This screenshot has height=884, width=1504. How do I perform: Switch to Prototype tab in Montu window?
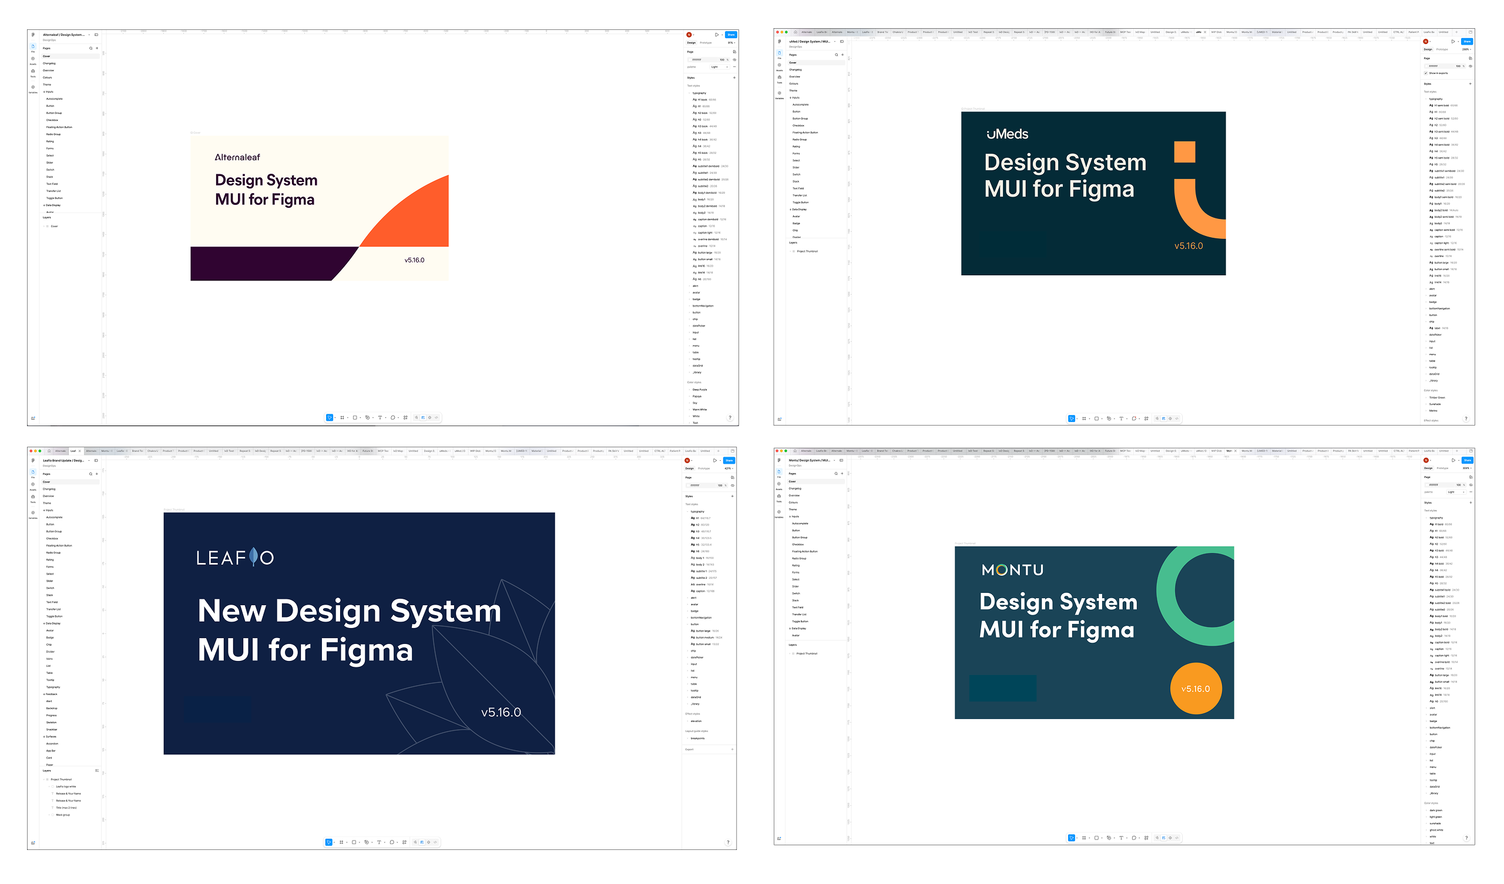pyautogui.click(x=1442, y=468)
